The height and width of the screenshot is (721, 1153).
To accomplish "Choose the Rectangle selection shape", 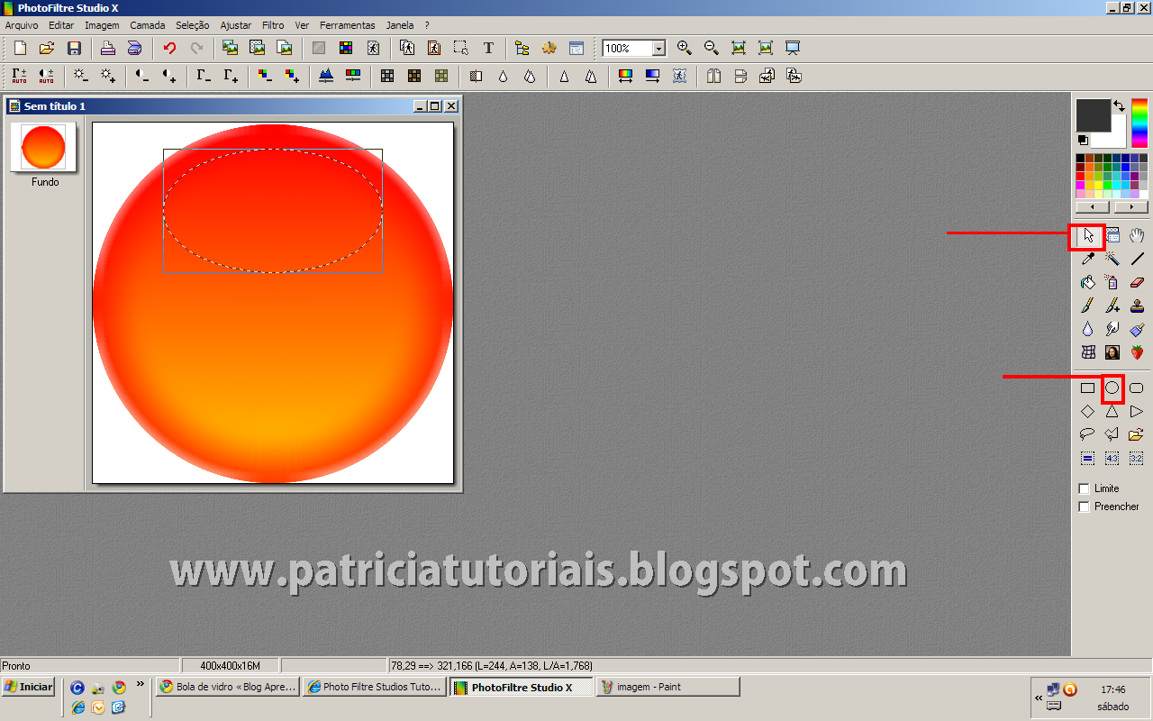I will [x=1088, y=388].
